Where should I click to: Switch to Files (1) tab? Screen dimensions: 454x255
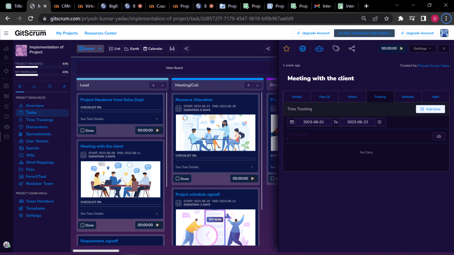[x=325, y=97]
